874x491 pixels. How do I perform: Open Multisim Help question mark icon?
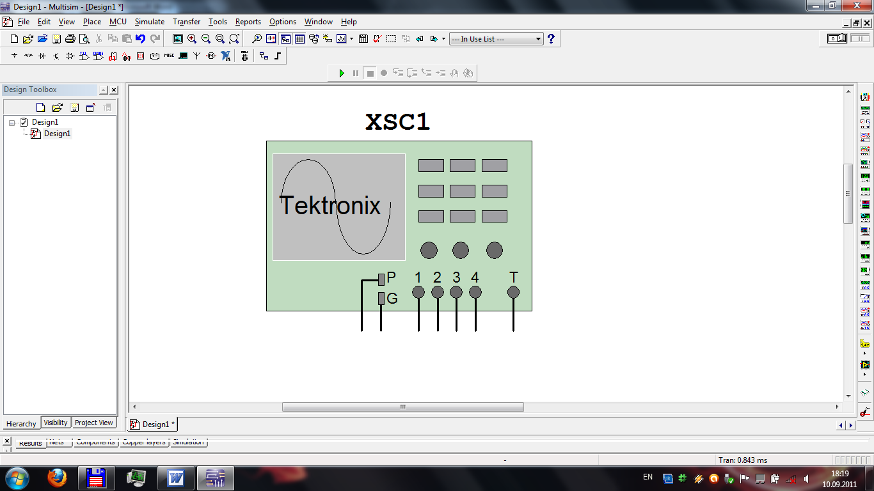pos(551,39)
